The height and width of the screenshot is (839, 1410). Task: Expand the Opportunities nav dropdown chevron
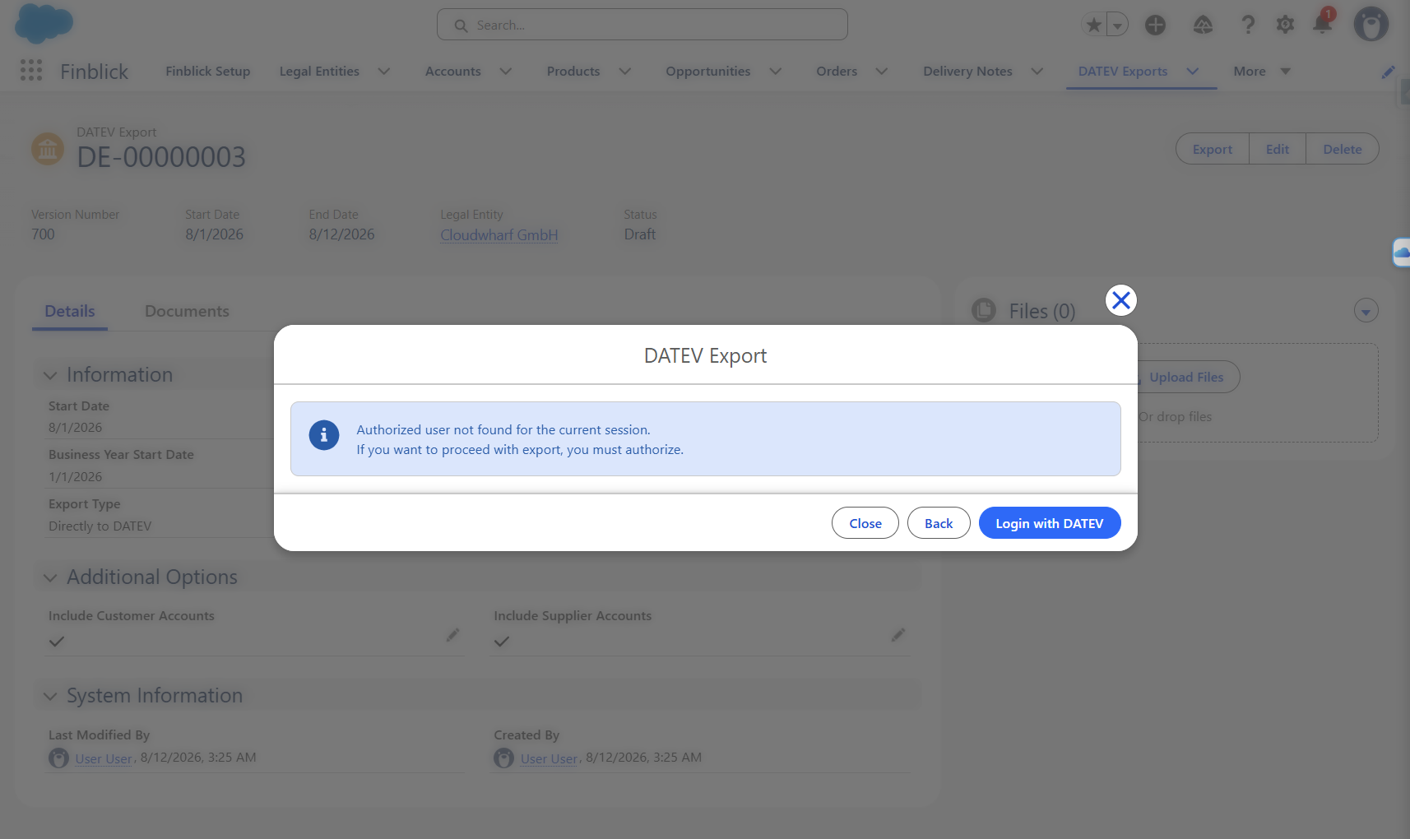pyautogui.click(x=775, y=72)
